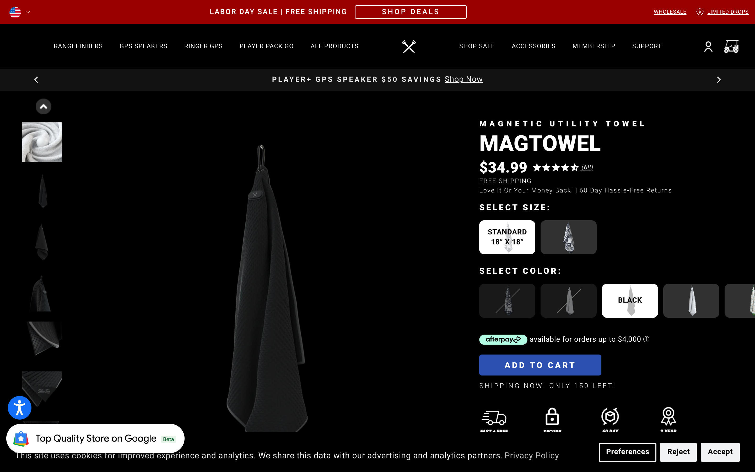Go home via crossed clubs logo
755x472 pixels.
pyautogui.click(x=409, y=46)
